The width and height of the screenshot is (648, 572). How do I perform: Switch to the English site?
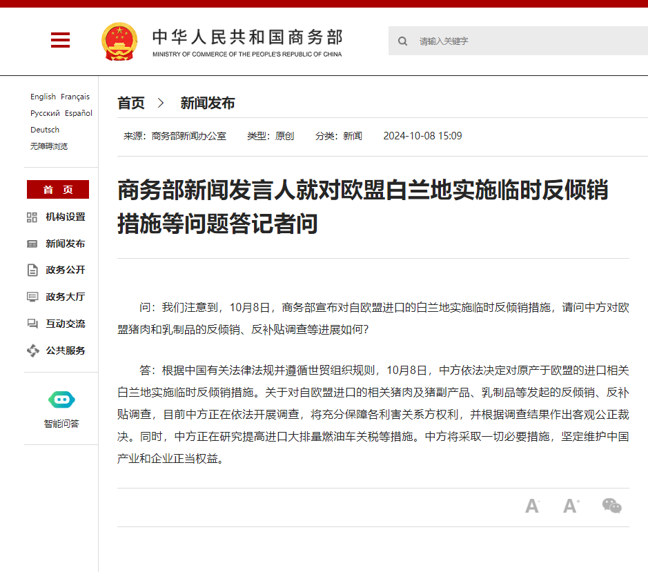click(43, 97)
